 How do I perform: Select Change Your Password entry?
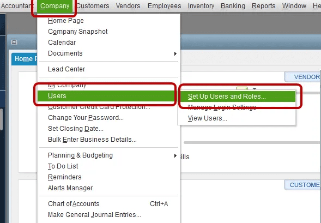pos(108,118)
